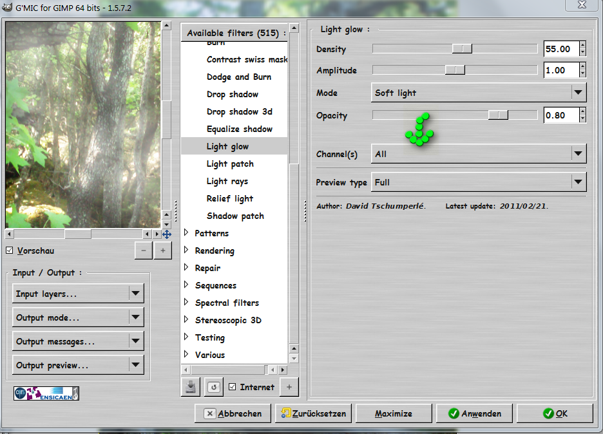Click the OK button

(x=555, y=413)
